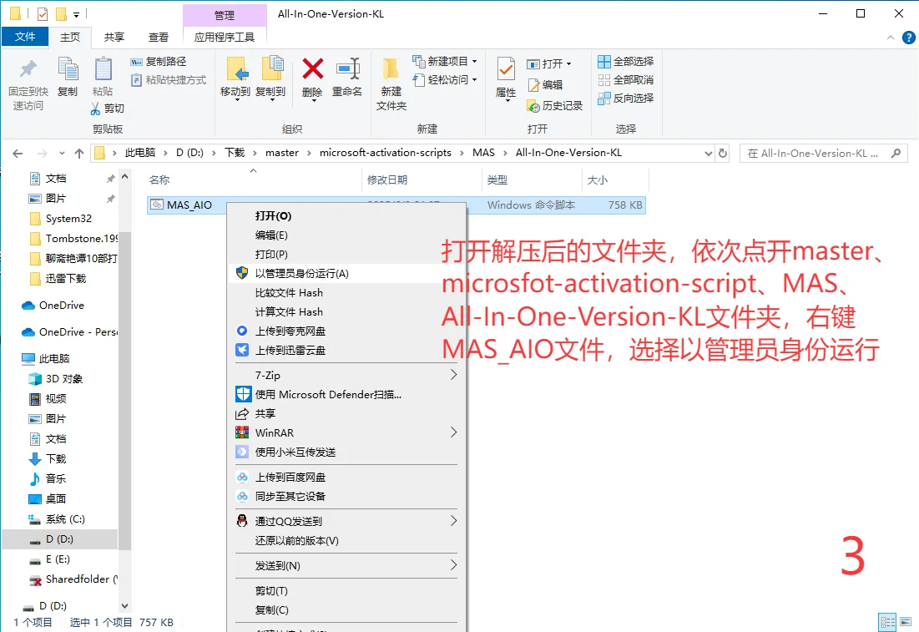
Task: Open the System32 folder in quick access
Action: [68, 218]
